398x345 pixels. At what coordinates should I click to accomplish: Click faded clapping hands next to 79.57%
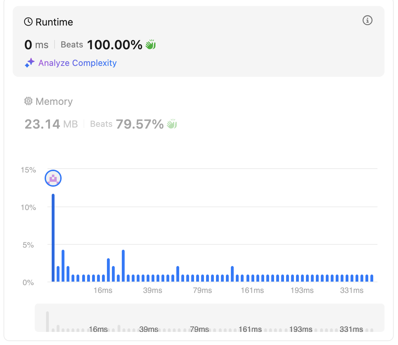[172, 124]
